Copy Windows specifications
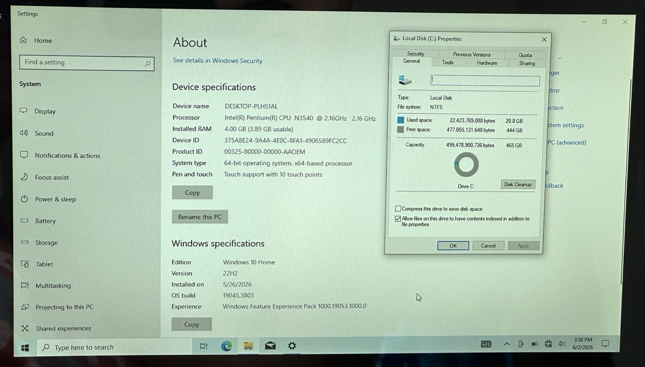Image resolution: width=645 pixels, height=367 pixels. [x=191, y=324]
